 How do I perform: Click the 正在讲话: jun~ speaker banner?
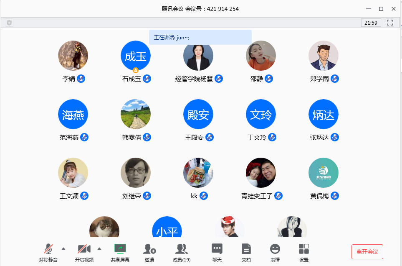(x=200, y=37)
